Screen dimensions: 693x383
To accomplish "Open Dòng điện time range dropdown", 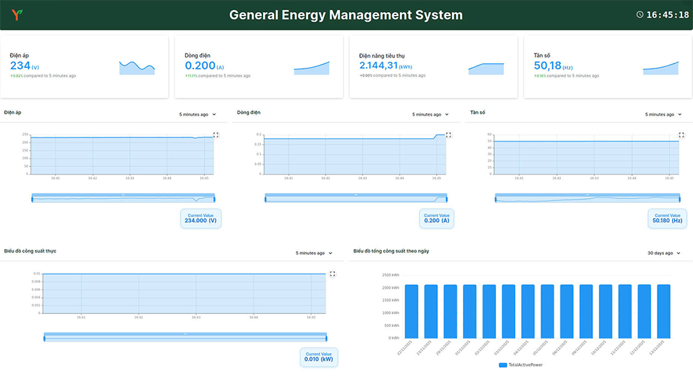I will (430, 114).
